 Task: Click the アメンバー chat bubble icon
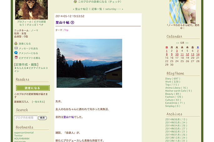pyautogui.click(x=16, y=53)
